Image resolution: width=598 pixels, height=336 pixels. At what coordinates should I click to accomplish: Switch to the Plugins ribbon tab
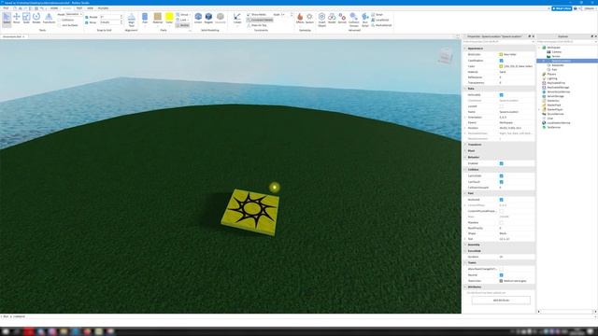(x=104, y=8)
